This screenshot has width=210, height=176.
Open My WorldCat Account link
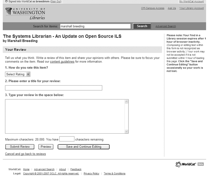click(191, 2)
